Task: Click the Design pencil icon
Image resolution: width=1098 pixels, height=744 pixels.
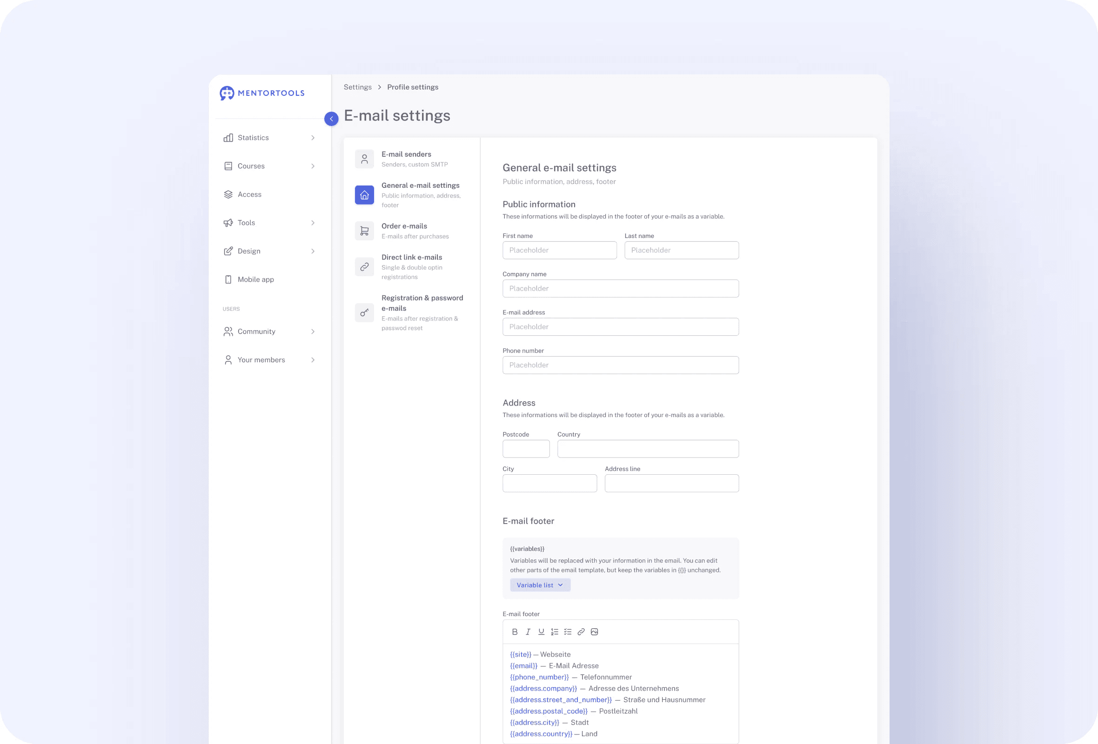Action: (228, 251)
